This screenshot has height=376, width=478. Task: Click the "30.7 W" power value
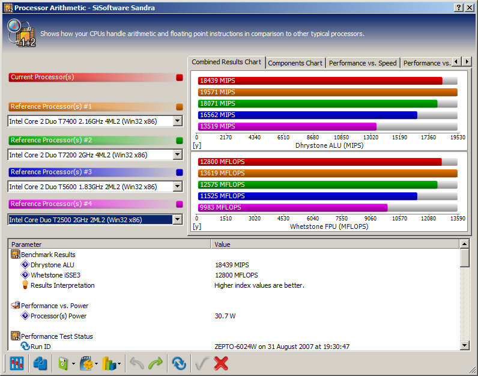click(225, 316)
